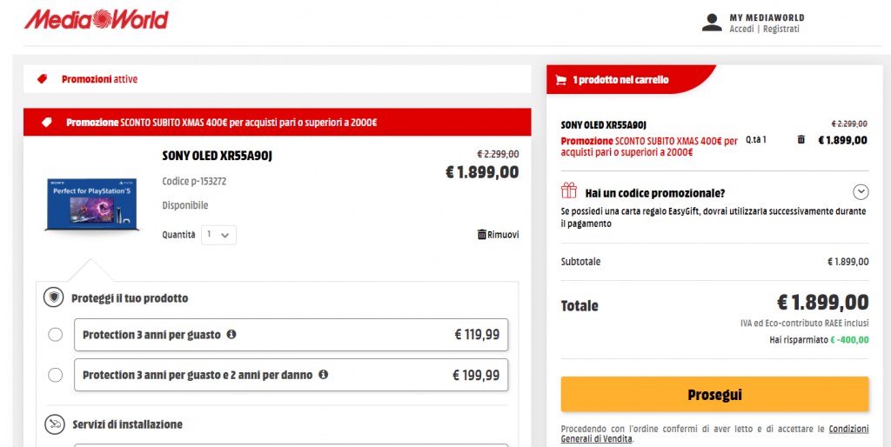Image resolution: width=891 pixels, height=447 pixels.
Task: Open Condizioni Generali di Vendita link
Action: (848, 429)
